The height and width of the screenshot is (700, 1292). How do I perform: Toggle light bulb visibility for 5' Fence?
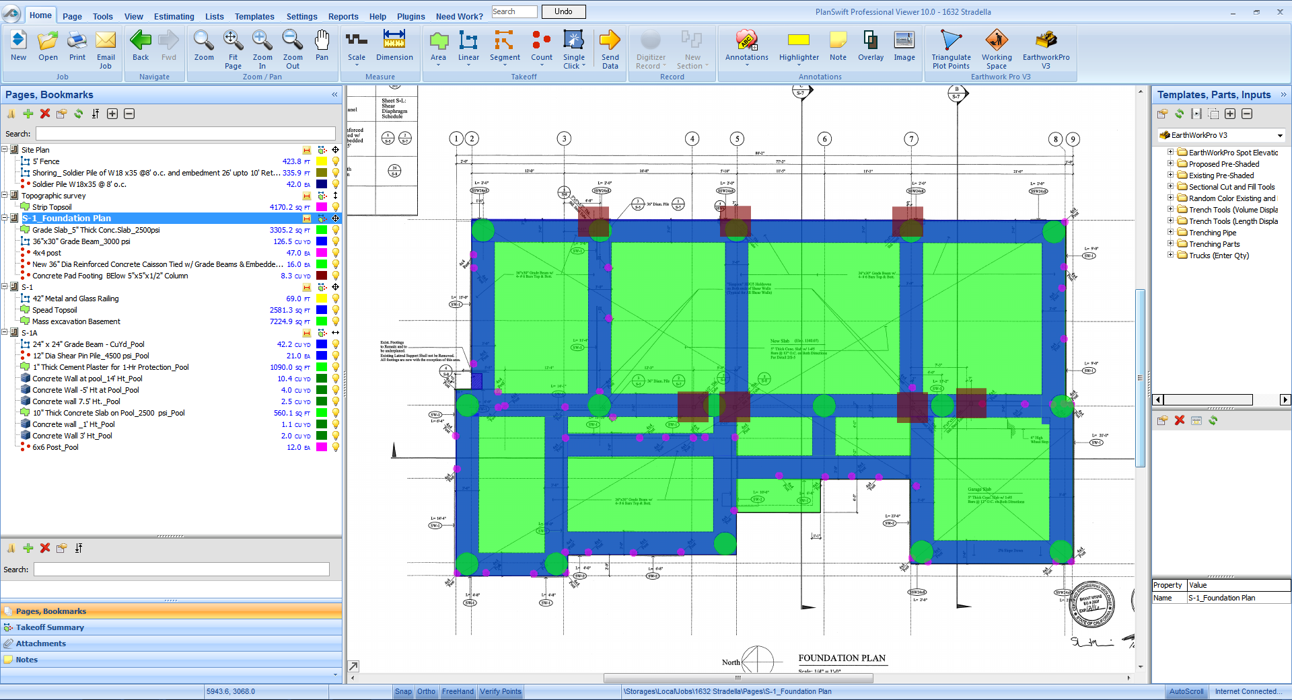[x=335, y=161]
